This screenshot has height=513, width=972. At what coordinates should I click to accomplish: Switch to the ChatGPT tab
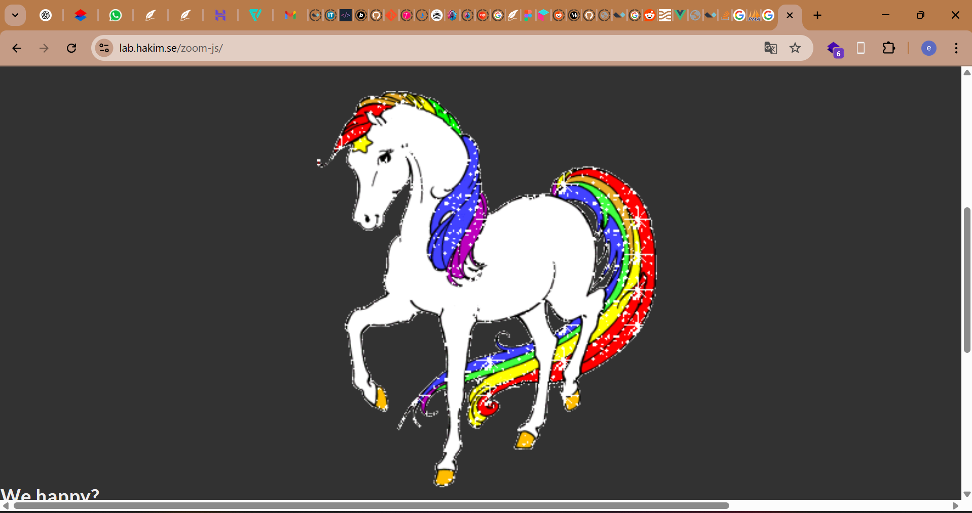coord(46,15)
